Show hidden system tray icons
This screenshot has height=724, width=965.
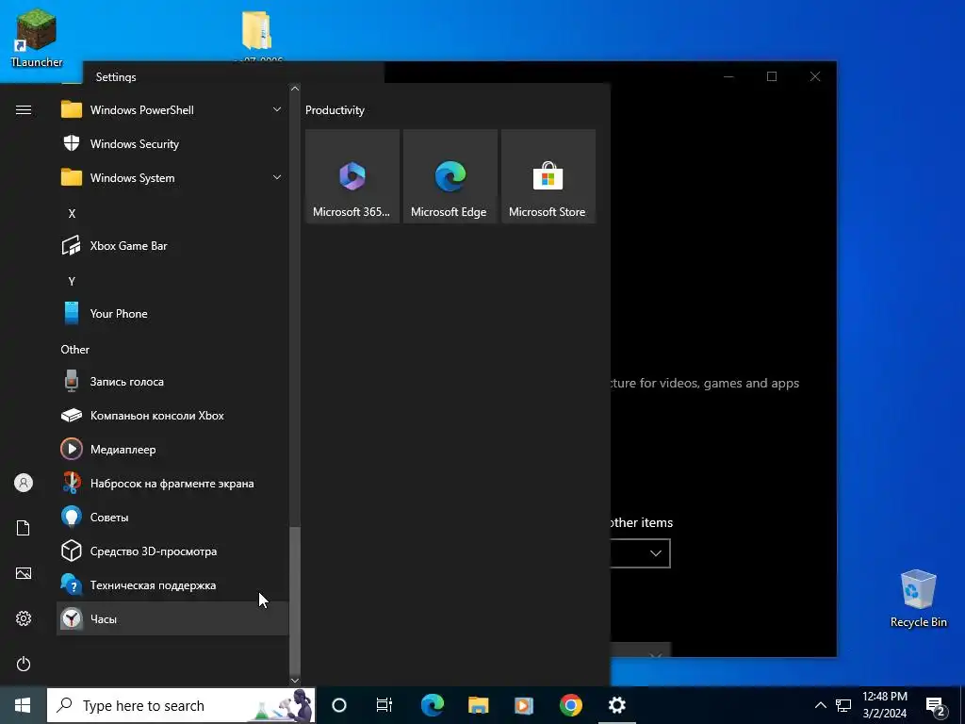pyautogui.click(x=821, y=705)
